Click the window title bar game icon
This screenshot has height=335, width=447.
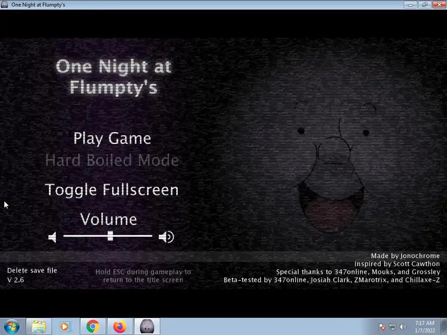[x=4, y=4]
